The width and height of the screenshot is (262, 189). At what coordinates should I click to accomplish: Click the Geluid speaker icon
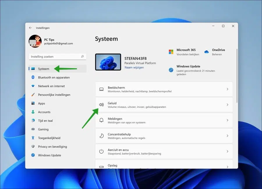tap(101, 105)
